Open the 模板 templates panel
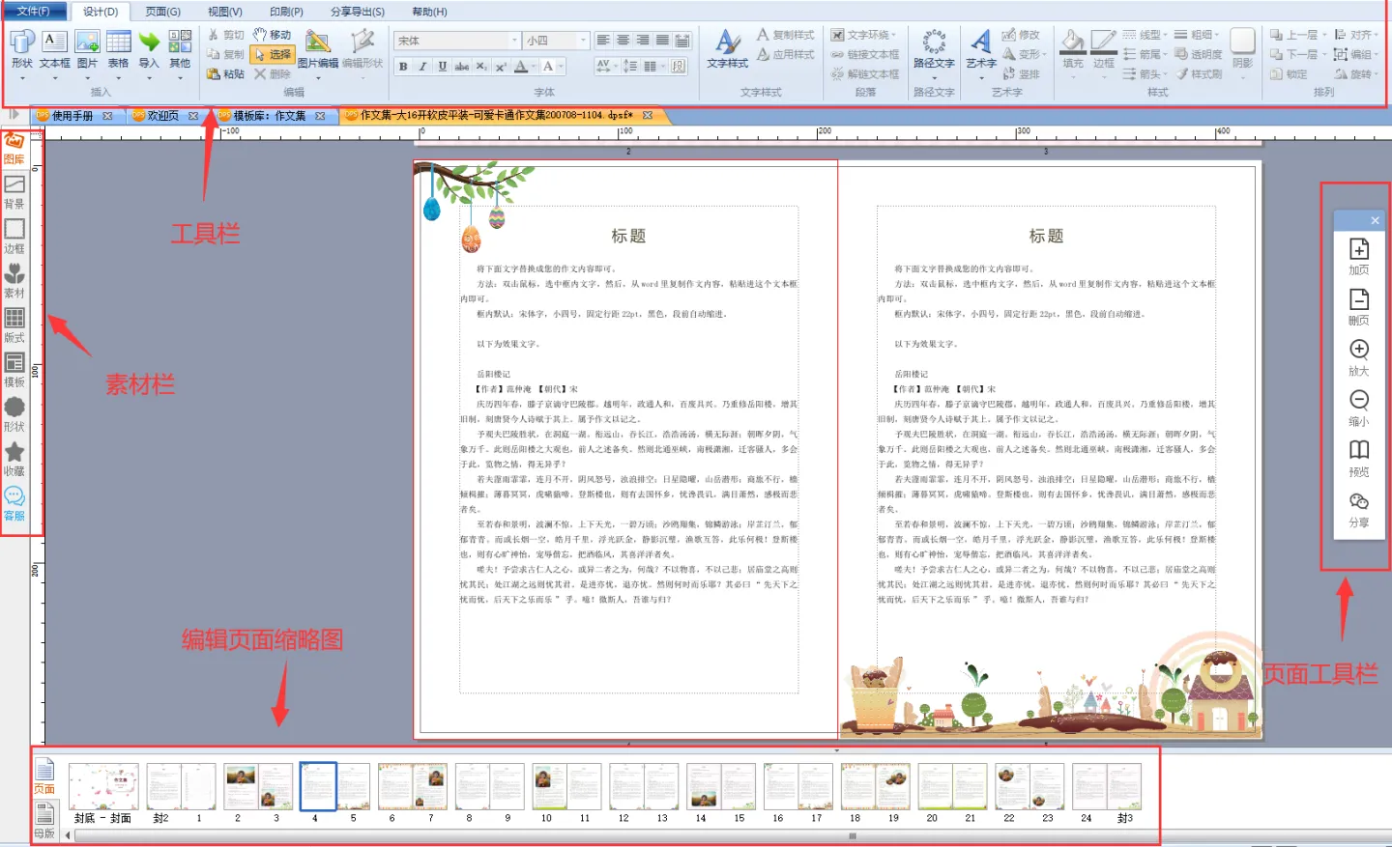Screen dimensions: 1392x847 click(14, 371)
